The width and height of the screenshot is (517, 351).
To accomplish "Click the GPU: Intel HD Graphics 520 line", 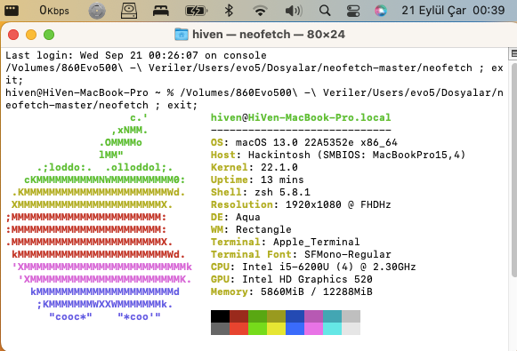I will coord(292,279).
